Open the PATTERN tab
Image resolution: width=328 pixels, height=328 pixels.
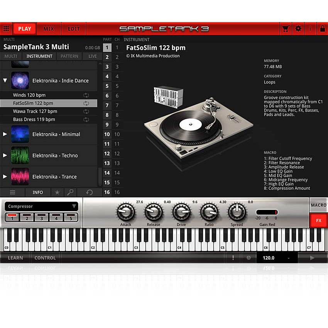[69, 56]
